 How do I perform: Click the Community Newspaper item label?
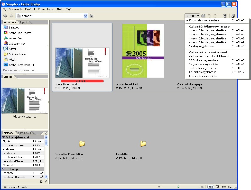coord(190,84)
